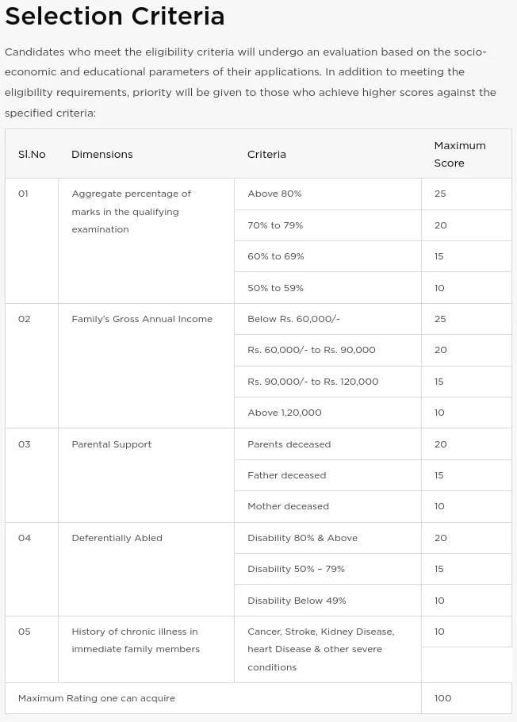Click the Selection Criteria heading
The image size is (517, 722).
click(x=115, y=16)
